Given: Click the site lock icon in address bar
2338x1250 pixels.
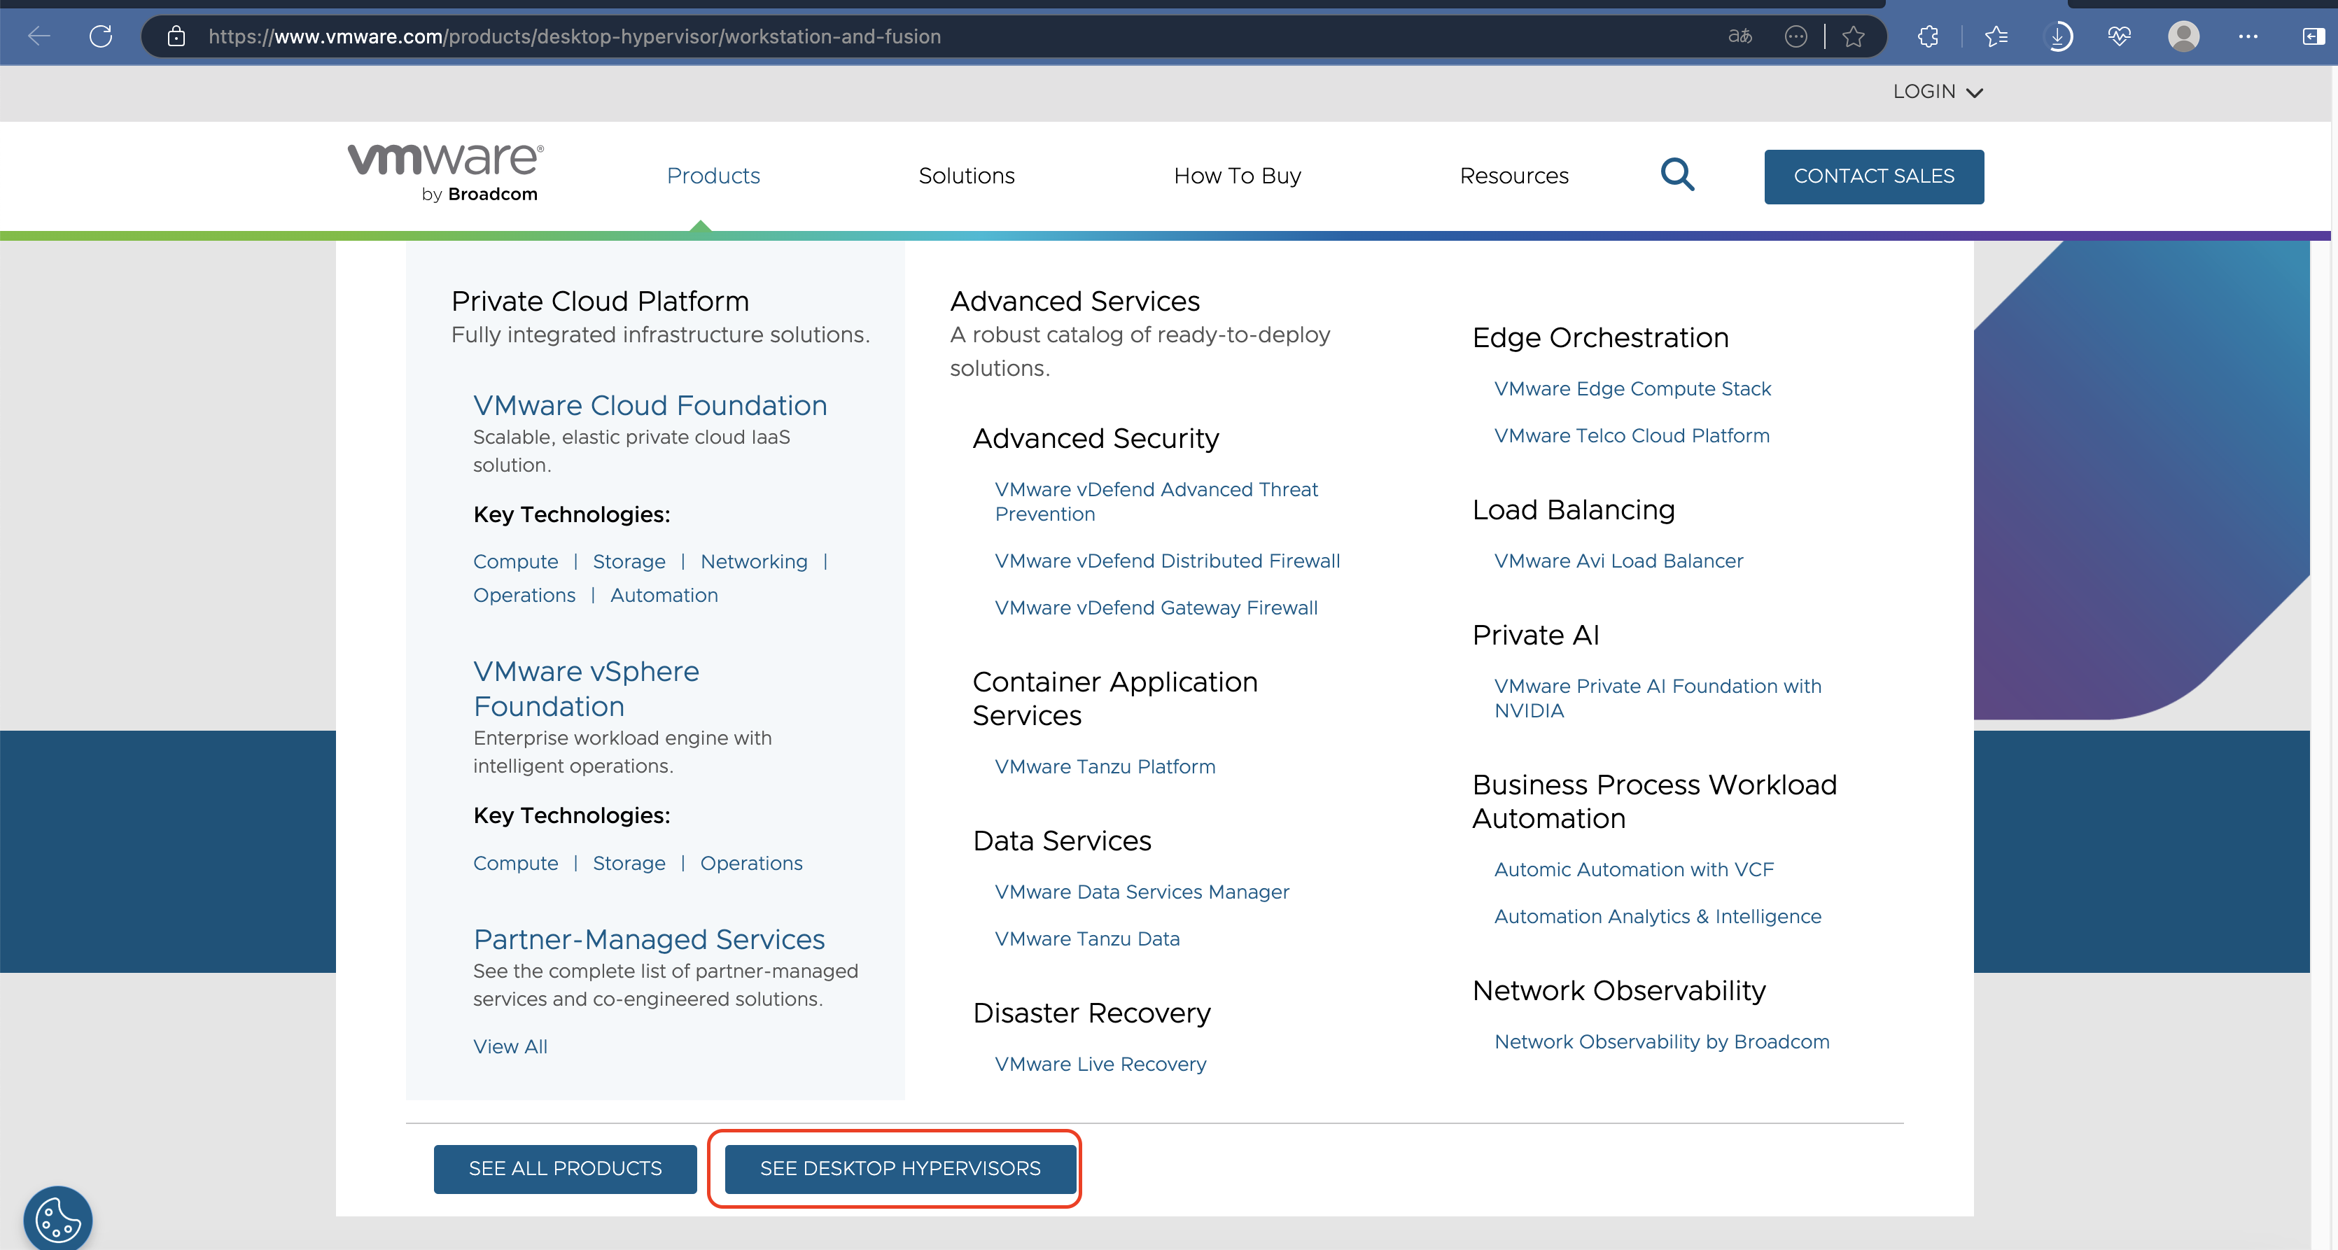Looking at the screenshot, I should pos(176,36).
